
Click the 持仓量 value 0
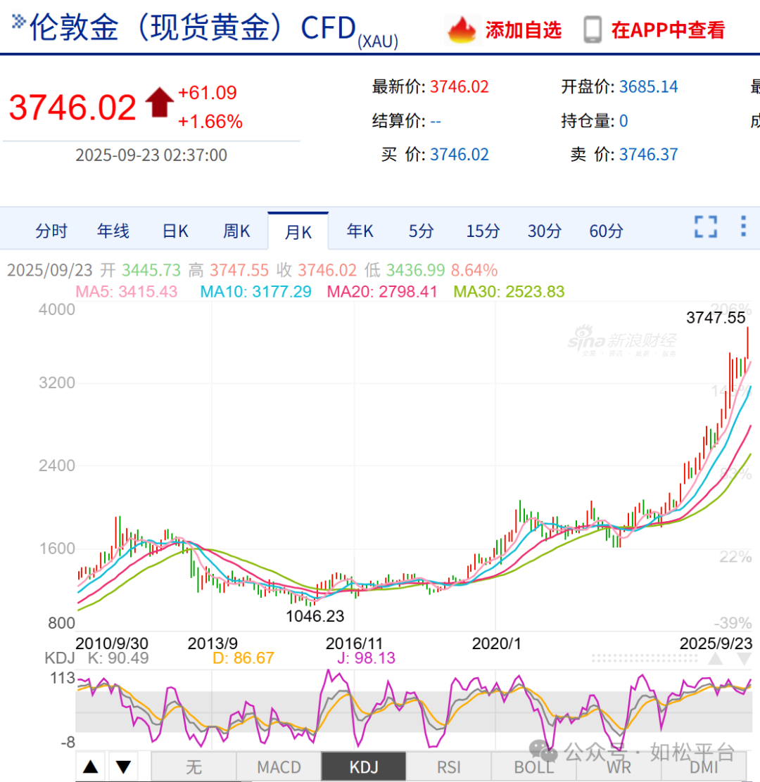click(x=623, y=121)
